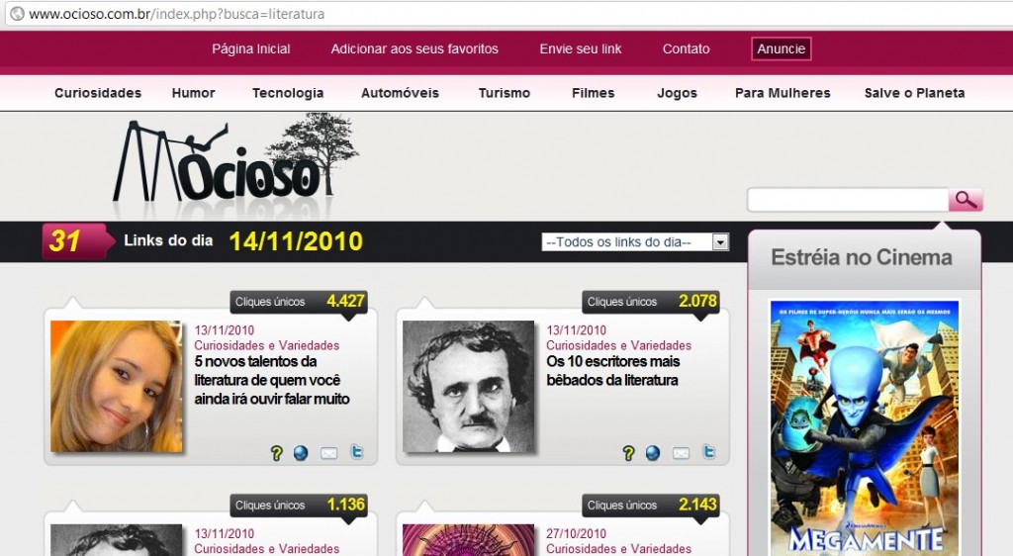The width and height of the screenshot is (1013, 556).
Task: Click the question mark icon on '5 novos talentos' card
Action: pos(277,453)
